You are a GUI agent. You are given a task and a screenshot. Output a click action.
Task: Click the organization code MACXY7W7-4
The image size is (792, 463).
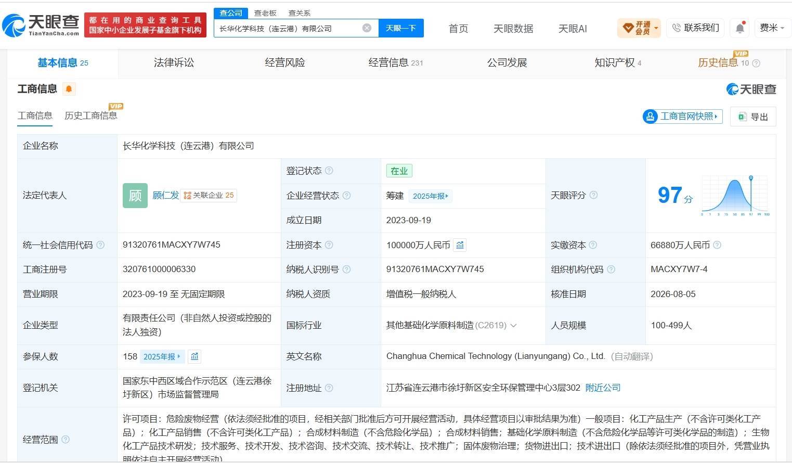pos(679,269)
